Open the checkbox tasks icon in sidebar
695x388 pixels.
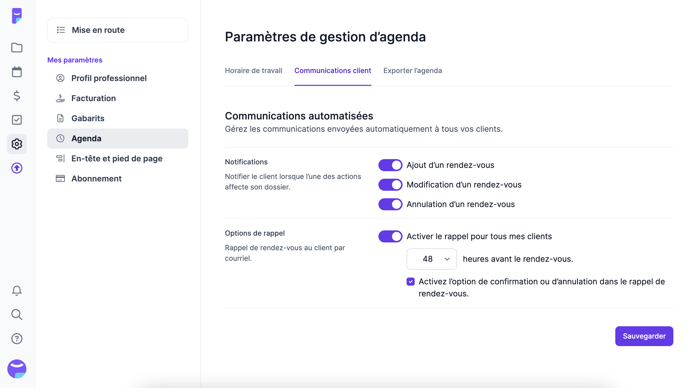[x=17, y=120]
